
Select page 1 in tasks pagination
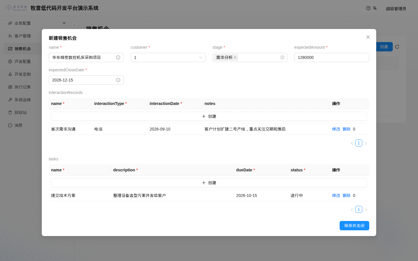[359, 209]
